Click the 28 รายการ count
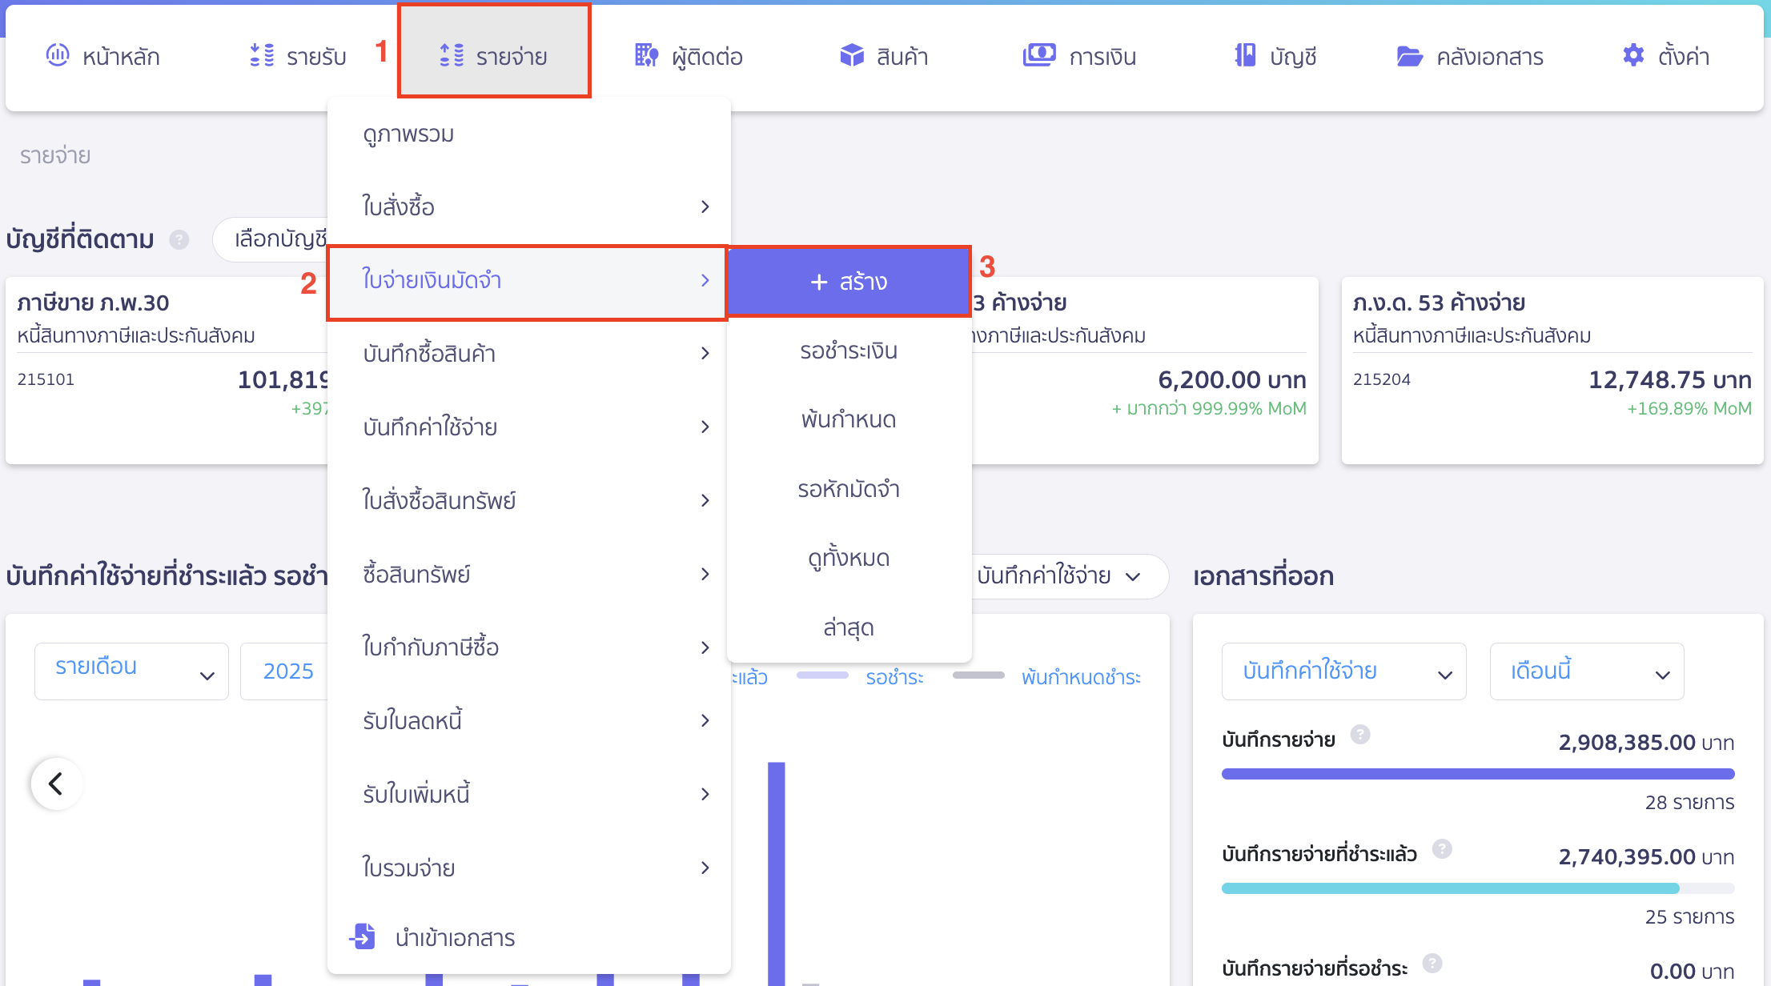The height and width of the screenshot is (986, 1771). [1689, 803]
